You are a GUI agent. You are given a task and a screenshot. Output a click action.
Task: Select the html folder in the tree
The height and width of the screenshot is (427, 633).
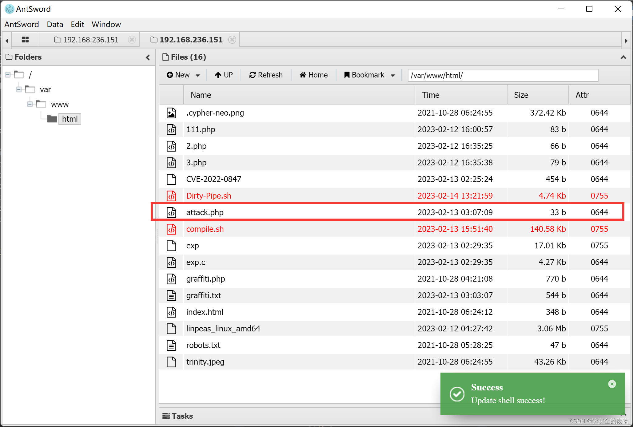pos(70,119)
